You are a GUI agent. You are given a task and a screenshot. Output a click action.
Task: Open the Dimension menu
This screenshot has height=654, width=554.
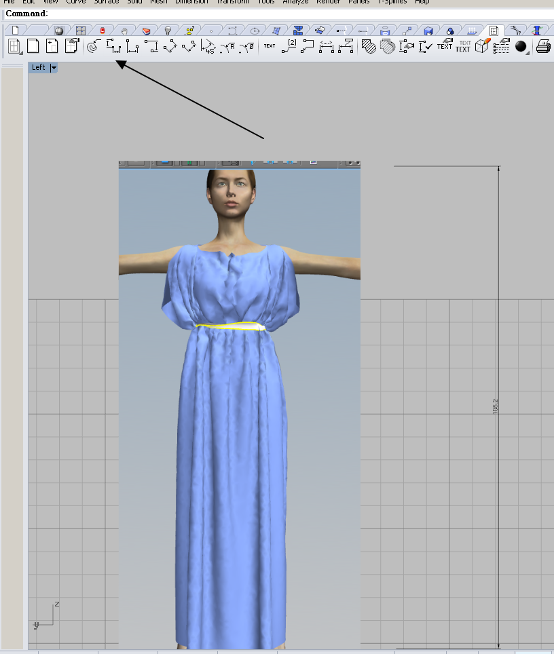point(191,2)
